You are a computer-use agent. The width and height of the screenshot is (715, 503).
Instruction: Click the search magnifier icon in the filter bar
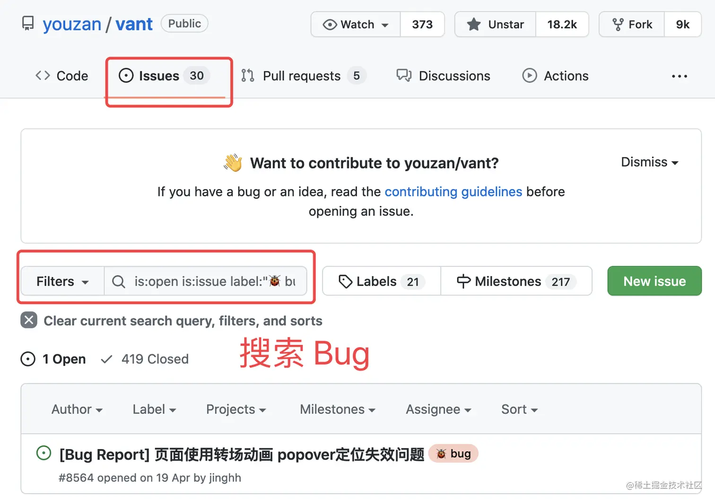tap(118, 281)
